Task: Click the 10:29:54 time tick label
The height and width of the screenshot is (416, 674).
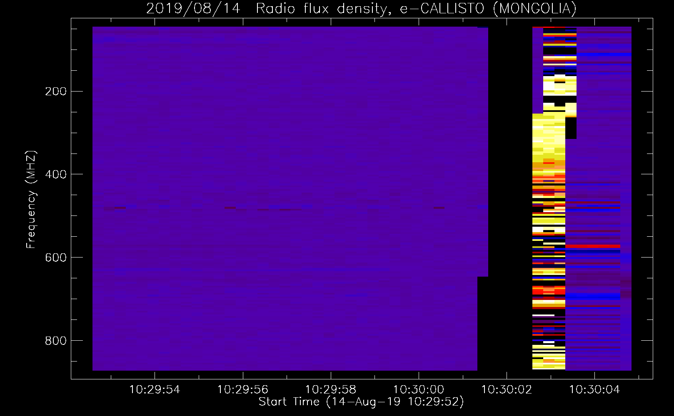Action: coord(155,390)
